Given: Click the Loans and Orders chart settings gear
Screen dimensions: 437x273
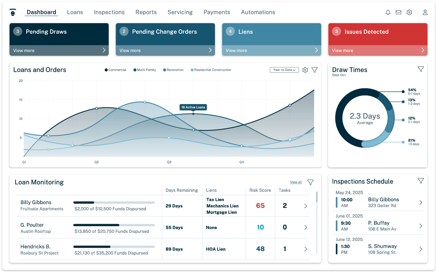Looking at the screenshot, I should 305,70.
